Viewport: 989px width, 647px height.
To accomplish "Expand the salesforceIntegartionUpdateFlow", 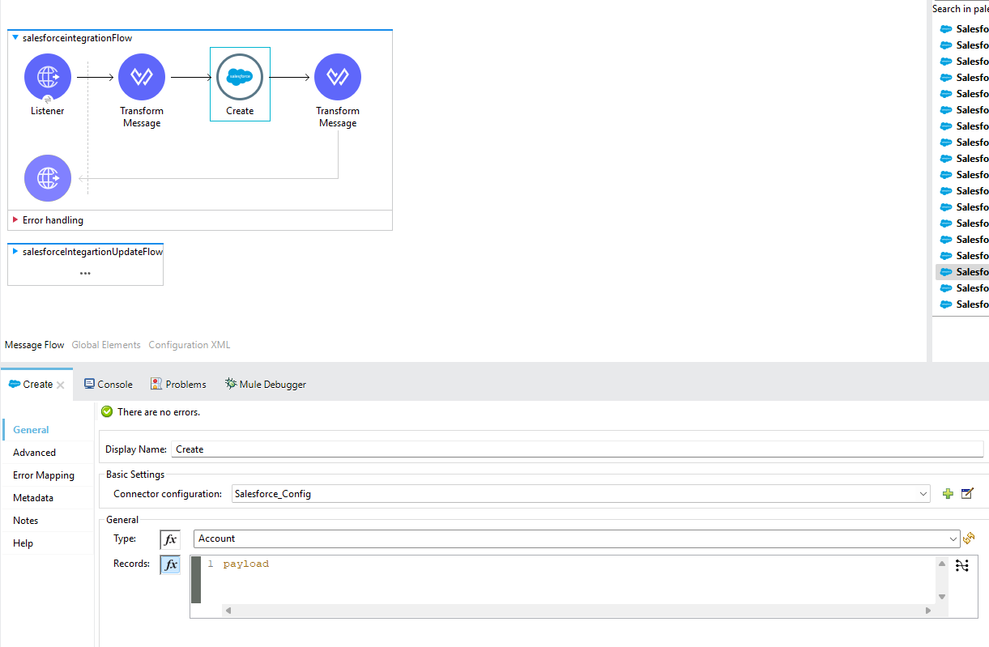I will [15, 252].
